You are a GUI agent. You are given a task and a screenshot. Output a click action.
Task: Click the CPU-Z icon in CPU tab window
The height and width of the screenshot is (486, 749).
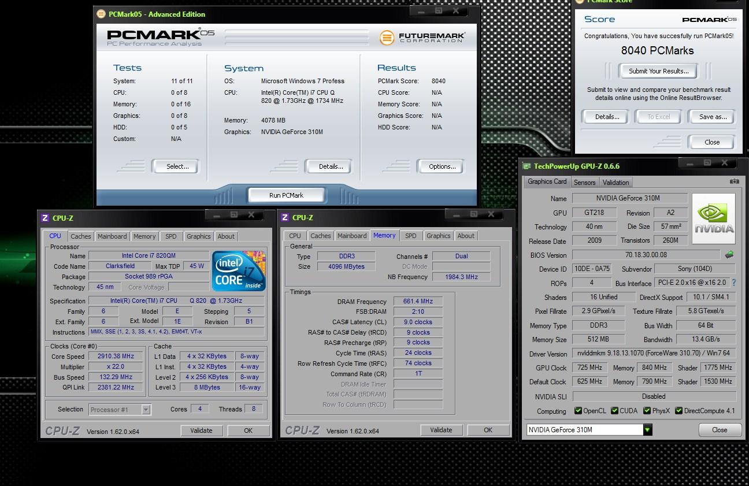point(45,218)
